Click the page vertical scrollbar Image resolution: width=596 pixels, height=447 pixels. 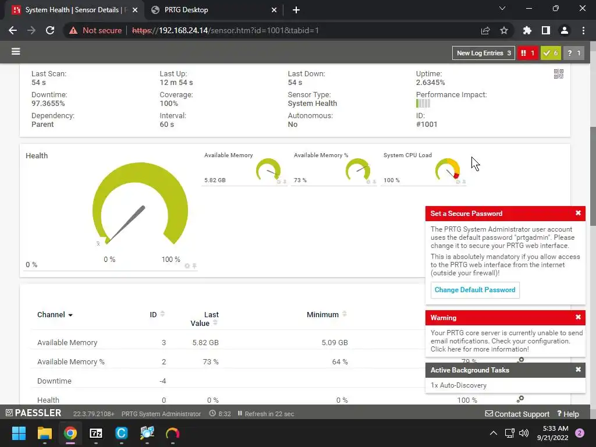click(x=593, y=176)
